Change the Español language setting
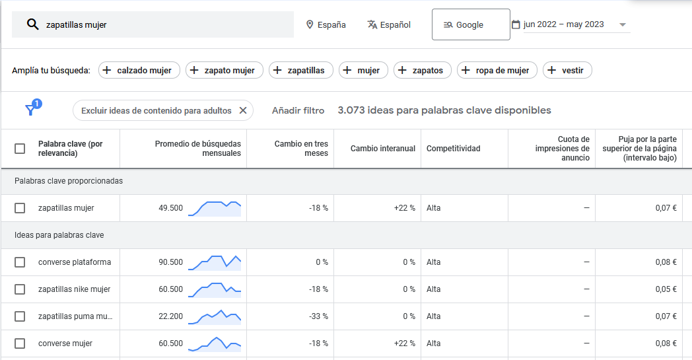Screen dimensions: 692x360 coord(390,24)
